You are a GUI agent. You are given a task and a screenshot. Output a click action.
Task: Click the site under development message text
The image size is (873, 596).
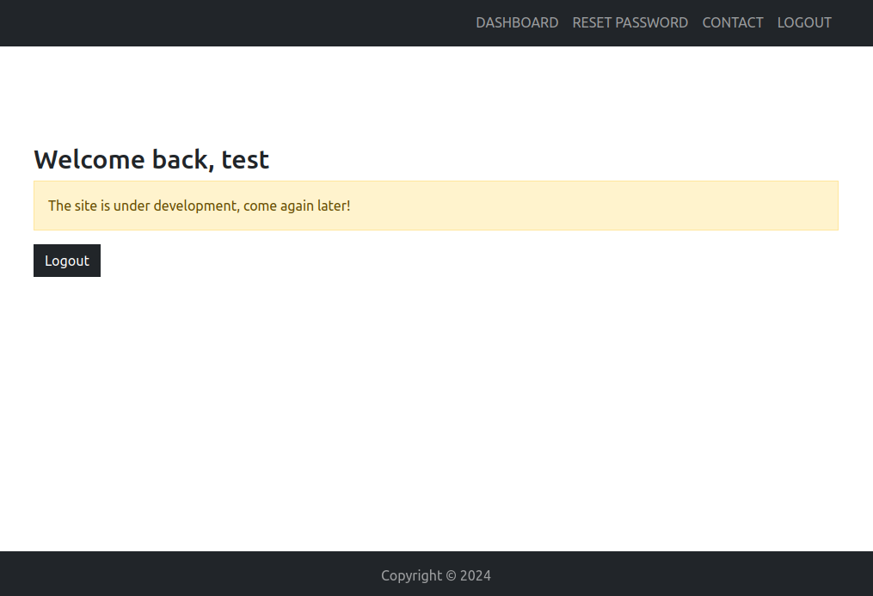point(200,206)
